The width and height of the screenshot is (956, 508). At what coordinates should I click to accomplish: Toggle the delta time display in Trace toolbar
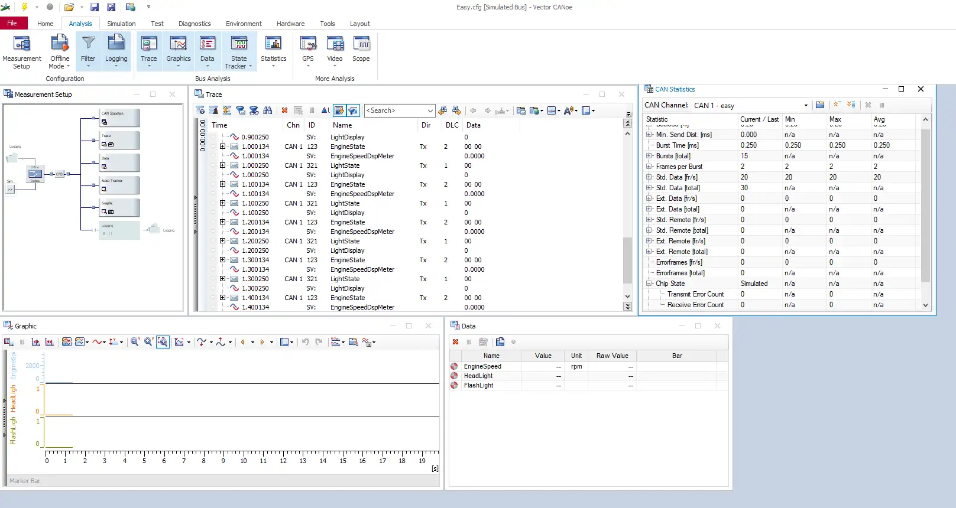325,110
